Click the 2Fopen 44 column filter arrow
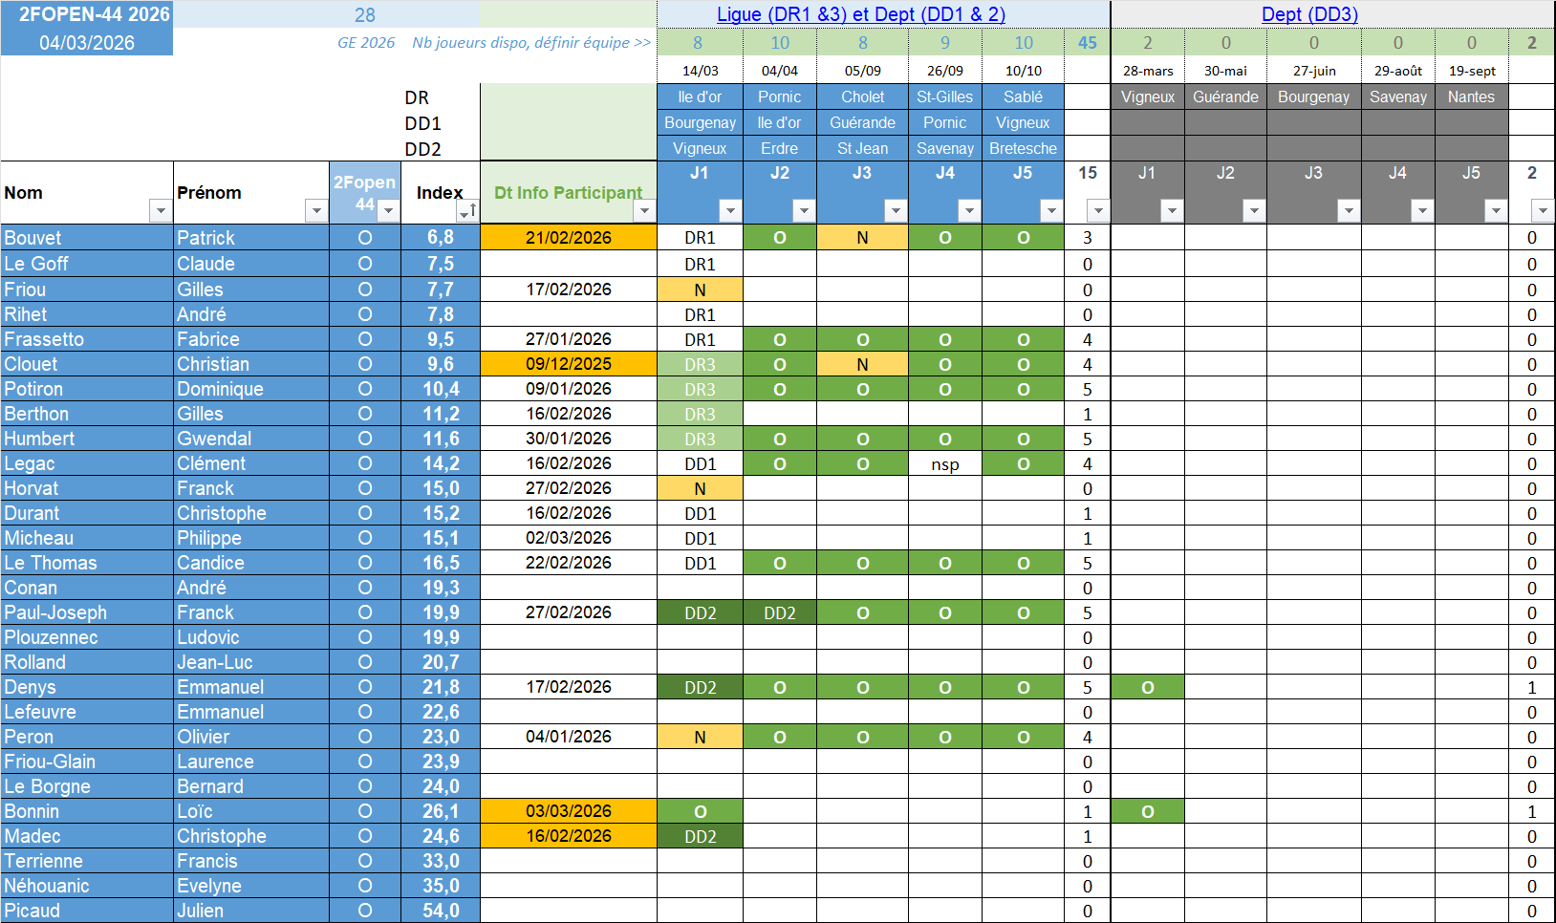This screenshot has width=1556, height=923. 388,210
